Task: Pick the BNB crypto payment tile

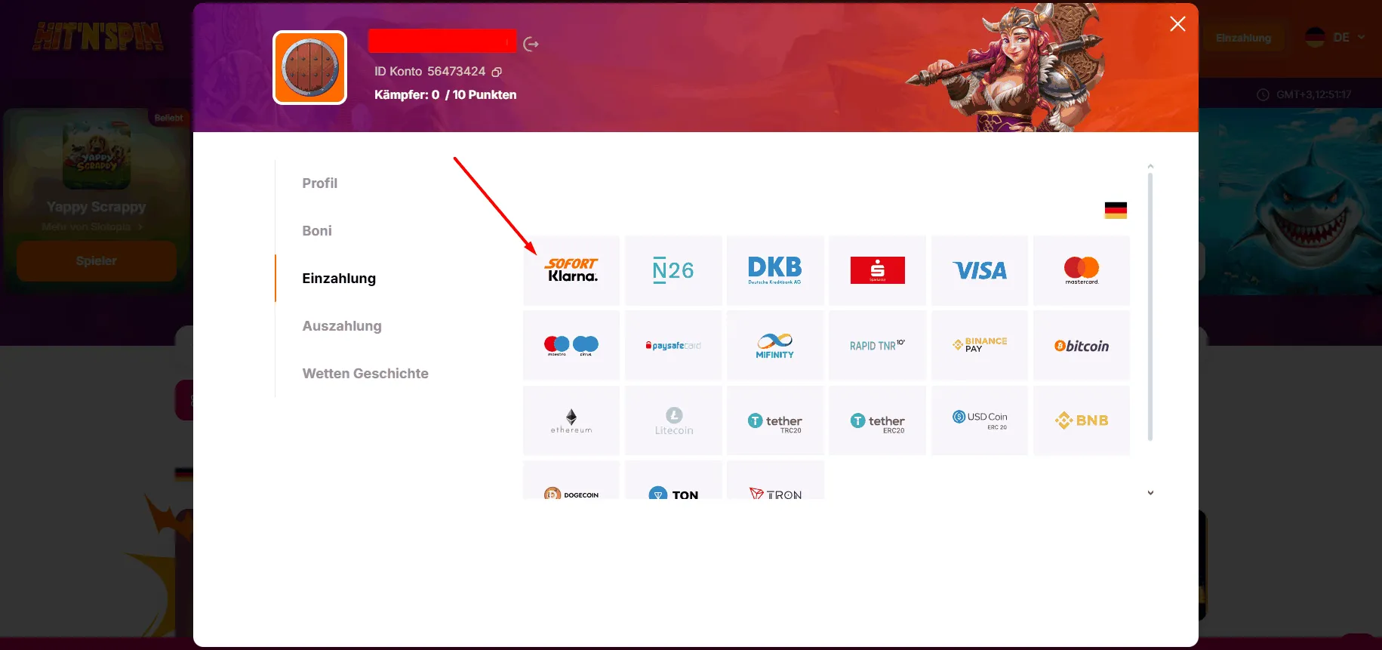Action: click(x=1081, y=420)
